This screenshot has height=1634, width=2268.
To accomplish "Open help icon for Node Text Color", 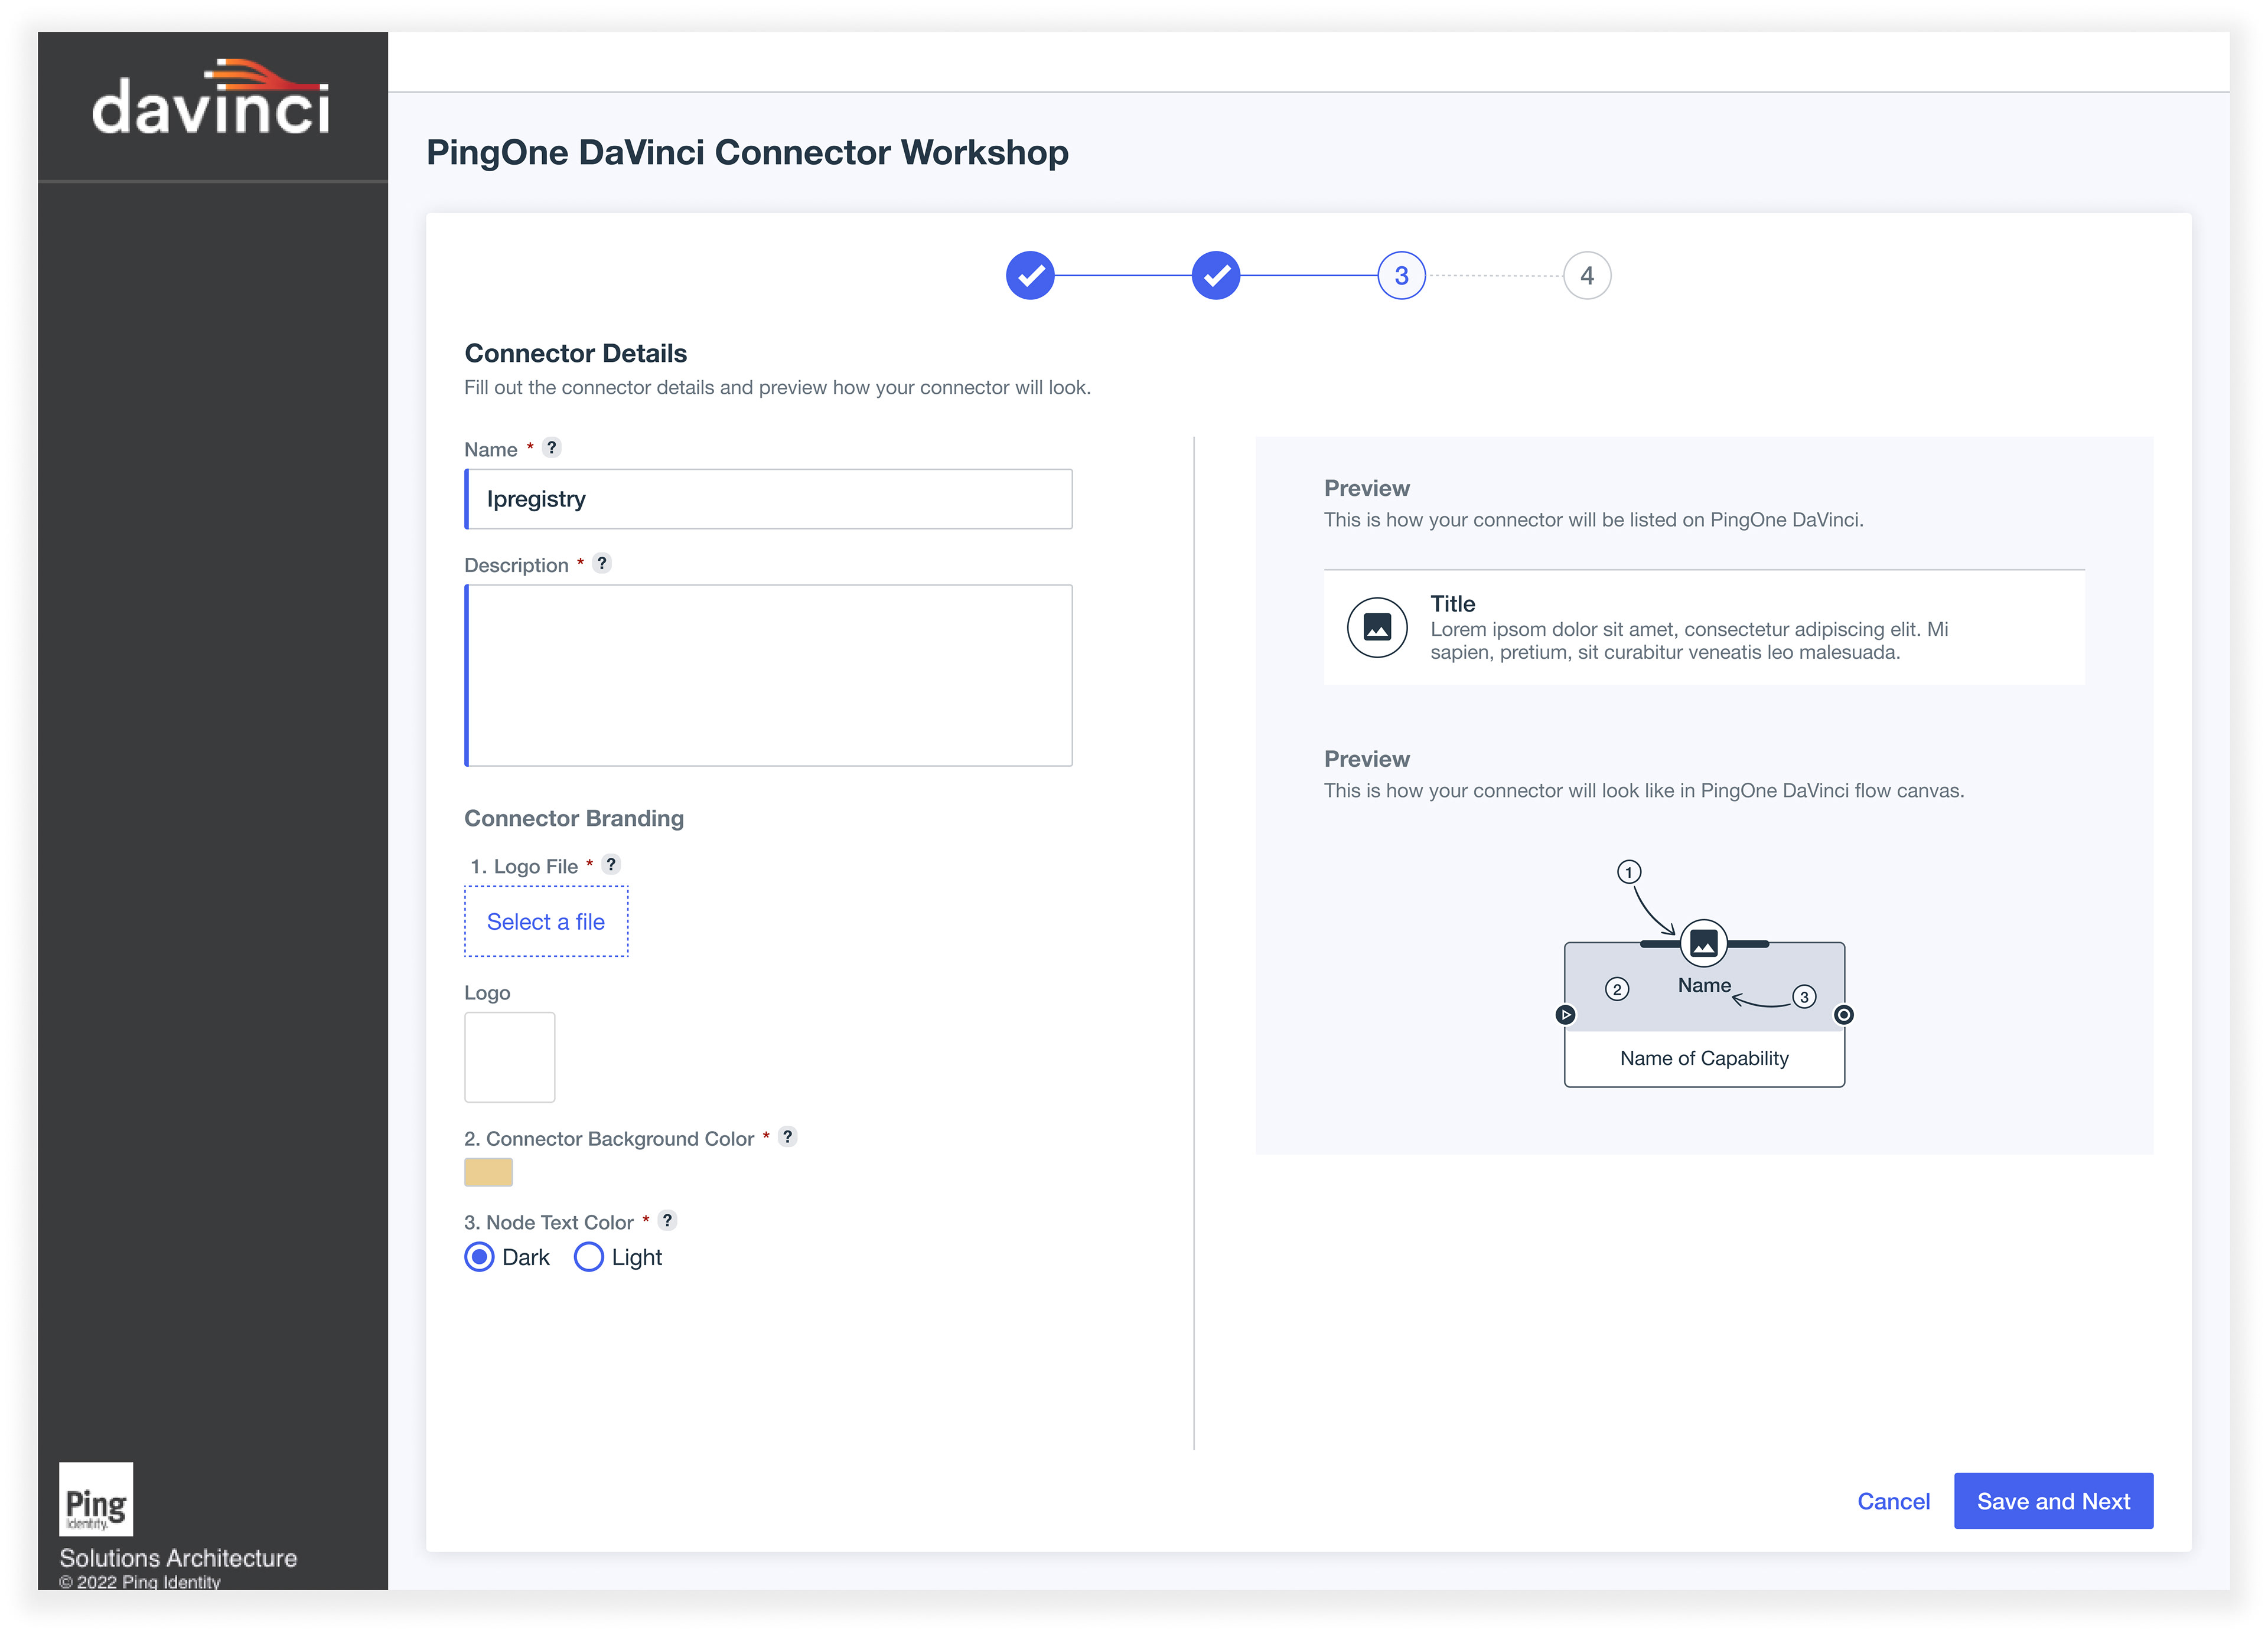I will point(667,1220).
